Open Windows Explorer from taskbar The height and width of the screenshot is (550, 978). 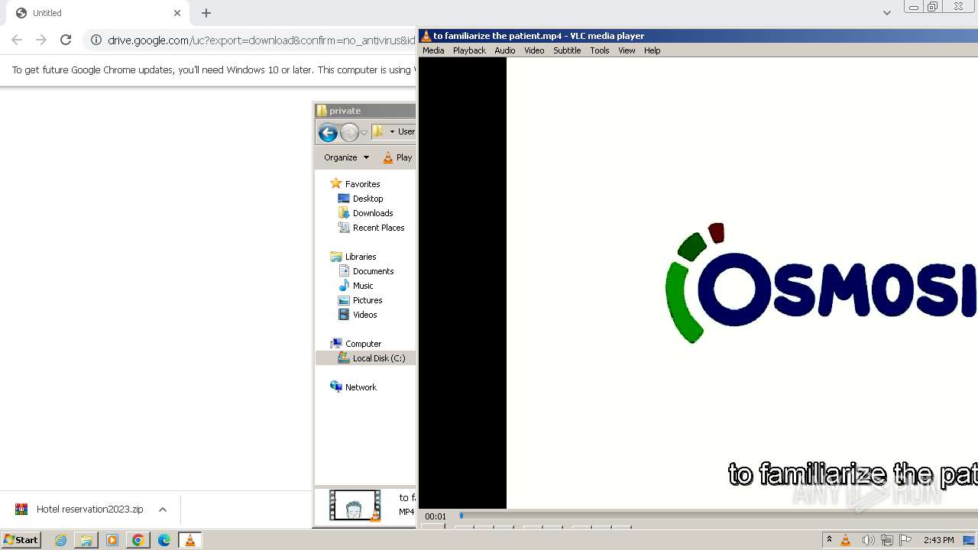click(86, 540)
